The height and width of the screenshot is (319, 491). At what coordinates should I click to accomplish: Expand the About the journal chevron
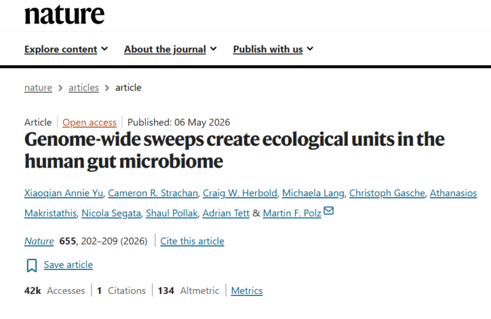click(x=214, y=49)
